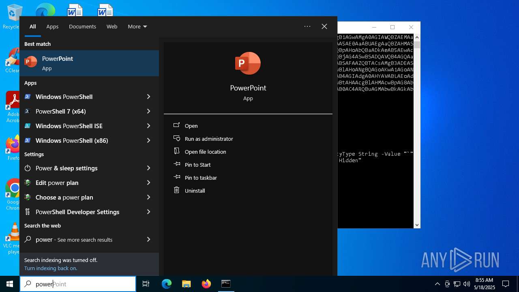Image resolution: width=519 pixels, height=292 pixels.
Task: Open the search options ellipsis menu
Action: pos(307,26)
